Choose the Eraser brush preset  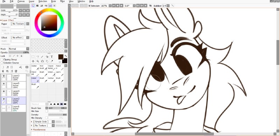(x=35, y=80)
